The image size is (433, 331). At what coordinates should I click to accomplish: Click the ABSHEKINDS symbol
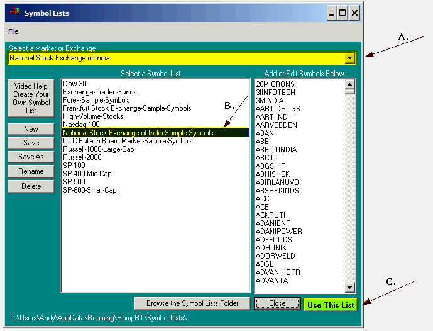pos(277,191)
